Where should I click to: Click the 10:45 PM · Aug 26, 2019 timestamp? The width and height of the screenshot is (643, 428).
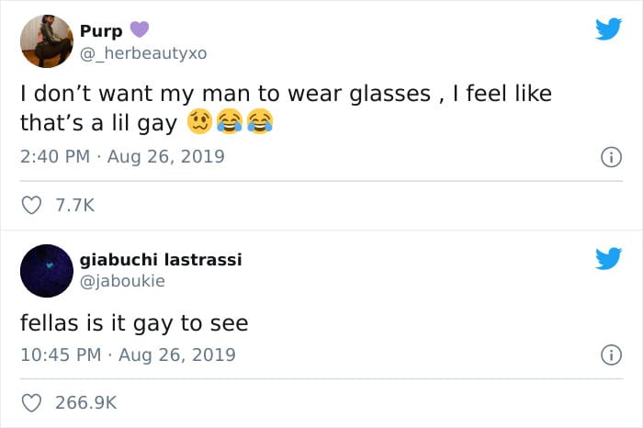[128, 355]
